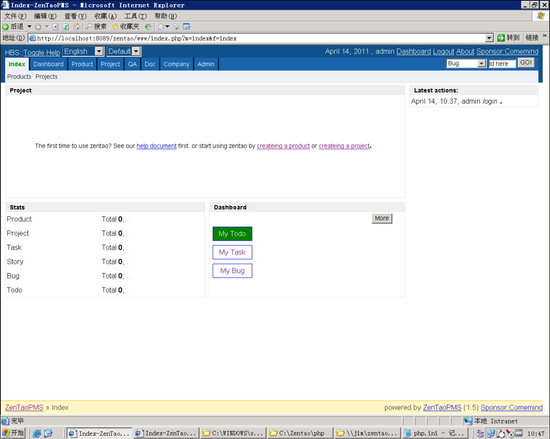The image size is (550, 439).
Task: Switch to the Doc tab
Action: pos(150,64)
